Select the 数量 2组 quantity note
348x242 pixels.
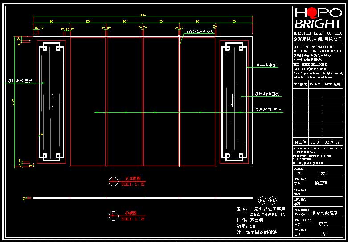[247, 226]
